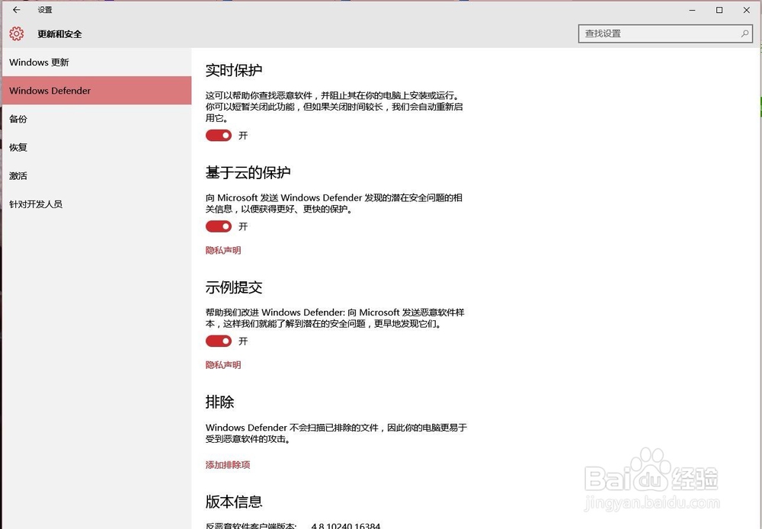Turn off the 基于云的保护 toggle
Image resolution: width=762 pixels, height=529 pixels.
pos(219,226)
